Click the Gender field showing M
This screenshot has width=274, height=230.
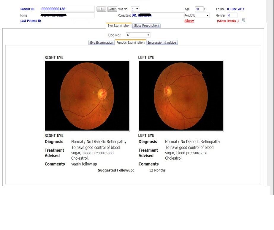click(x=232, y=15)
